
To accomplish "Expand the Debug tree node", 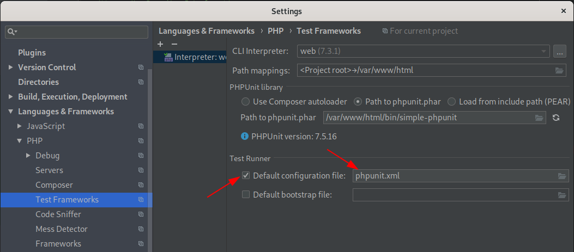I will [x=28, y=156].
